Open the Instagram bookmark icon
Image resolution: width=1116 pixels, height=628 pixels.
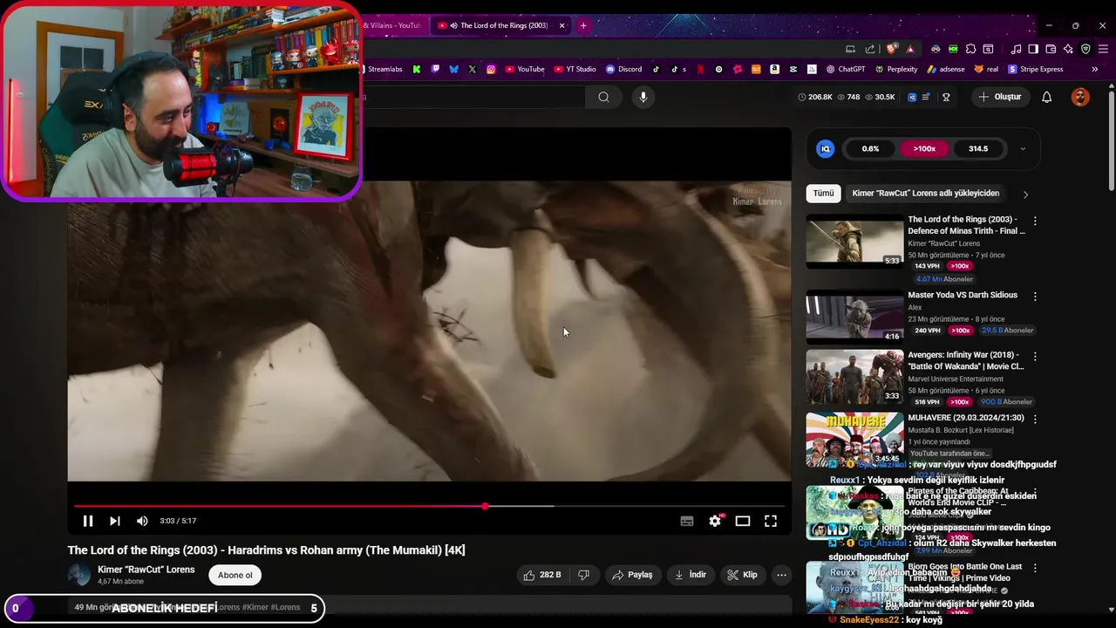pos(491,69)
